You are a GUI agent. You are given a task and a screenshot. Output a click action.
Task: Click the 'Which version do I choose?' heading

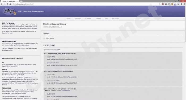[12, 59]
